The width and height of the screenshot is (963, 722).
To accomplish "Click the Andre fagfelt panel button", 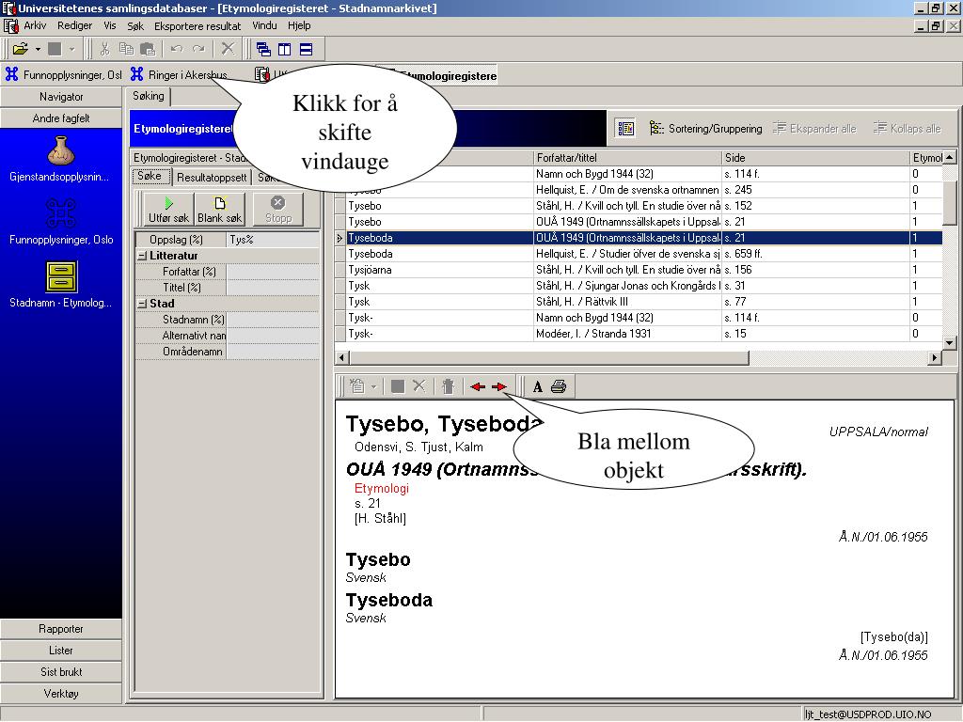I will pos(61,118).
